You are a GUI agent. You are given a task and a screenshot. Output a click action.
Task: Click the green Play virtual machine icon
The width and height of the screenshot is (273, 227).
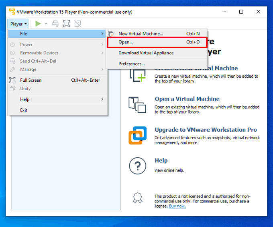click(x=38, y=24)
